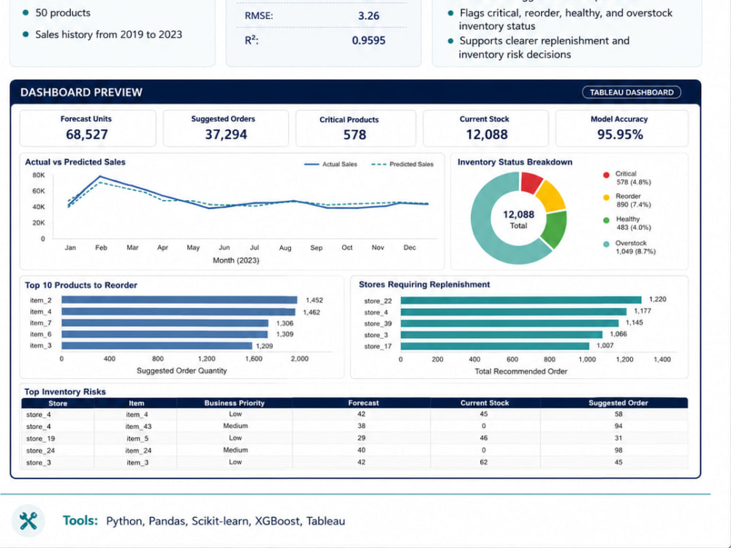Click suggested order value 94

point(618,426)
